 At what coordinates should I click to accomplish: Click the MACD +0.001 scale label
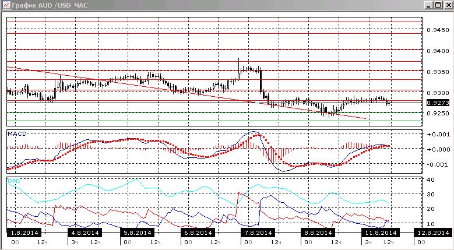coord(438,134)
